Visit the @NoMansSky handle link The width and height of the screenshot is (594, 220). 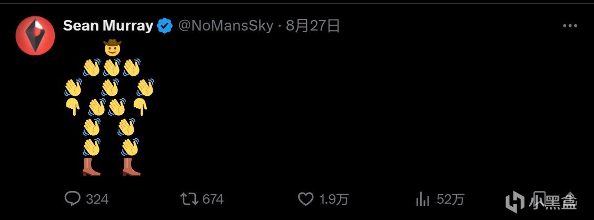click(x=226, y=26)
